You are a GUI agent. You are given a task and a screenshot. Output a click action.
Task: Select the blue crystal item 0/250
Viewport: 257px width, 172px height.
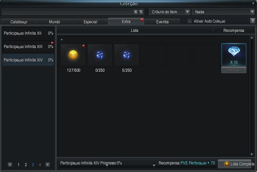point(100,55)
